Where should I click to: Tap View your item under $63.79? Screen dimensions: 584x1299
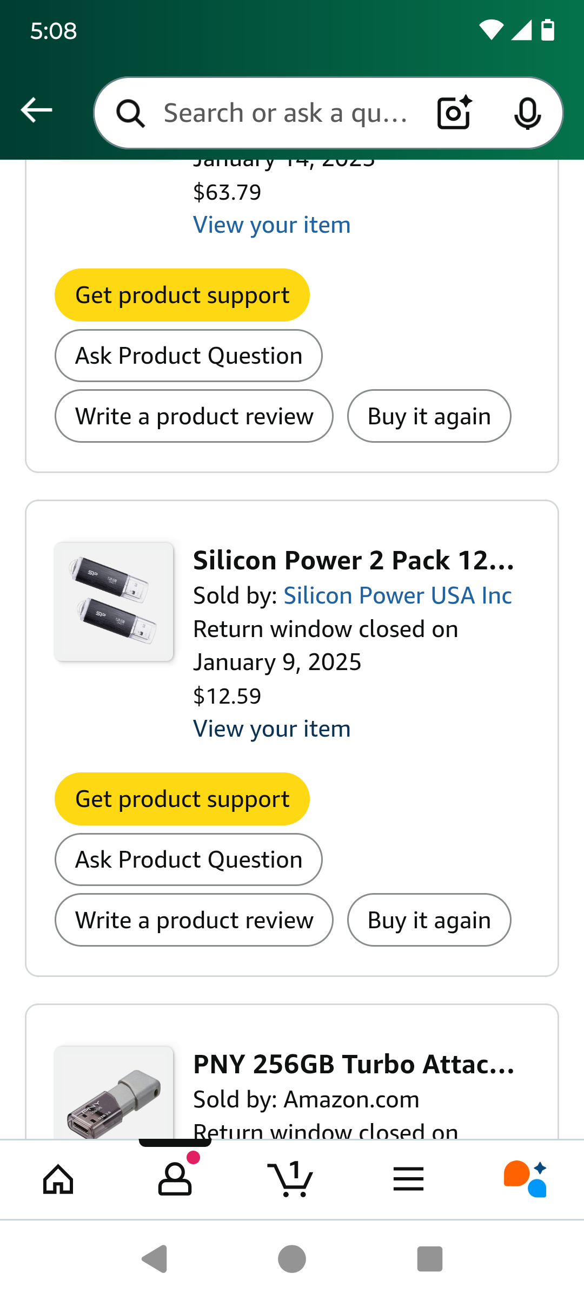click(x=272, y=225)
